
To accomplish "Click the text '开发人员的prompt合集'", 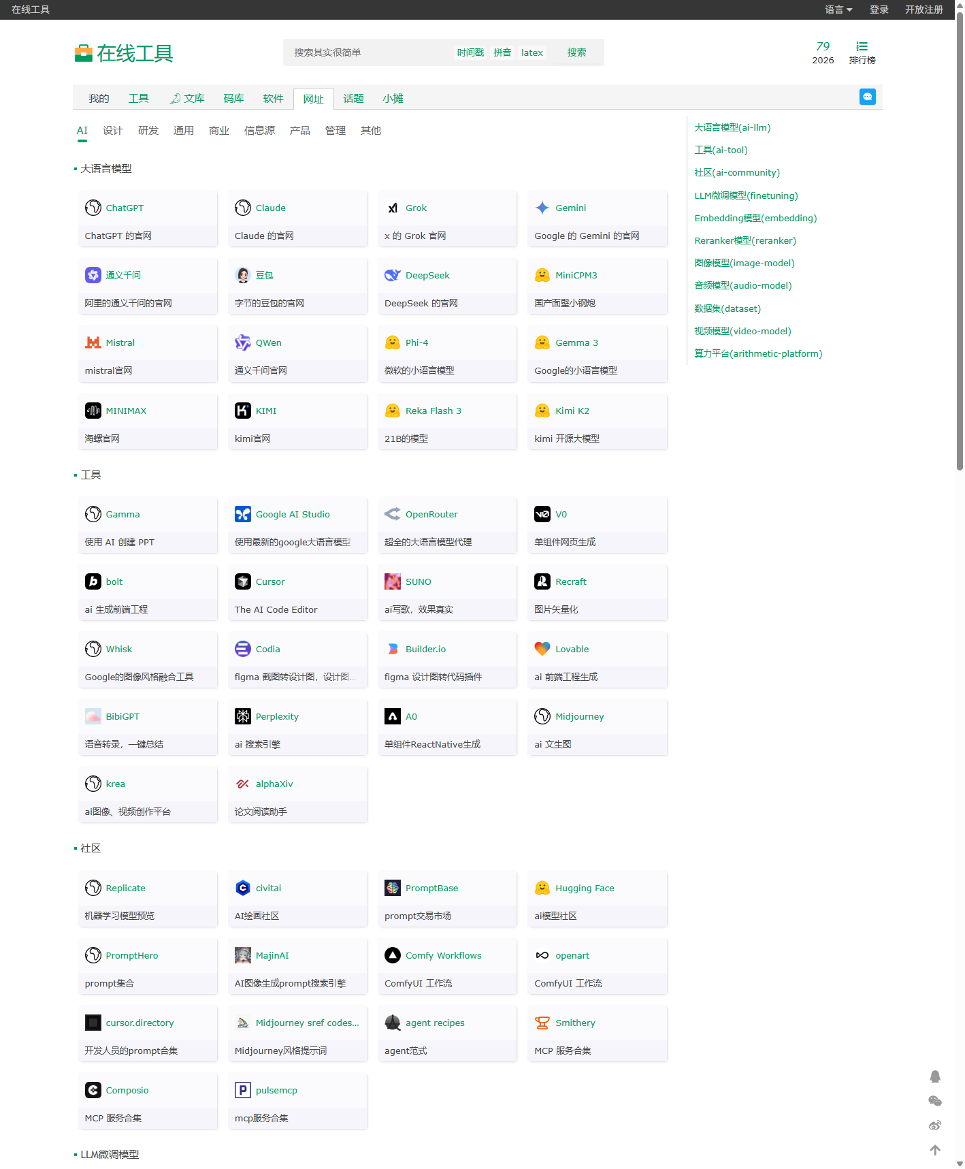I will pos(131,1051).
